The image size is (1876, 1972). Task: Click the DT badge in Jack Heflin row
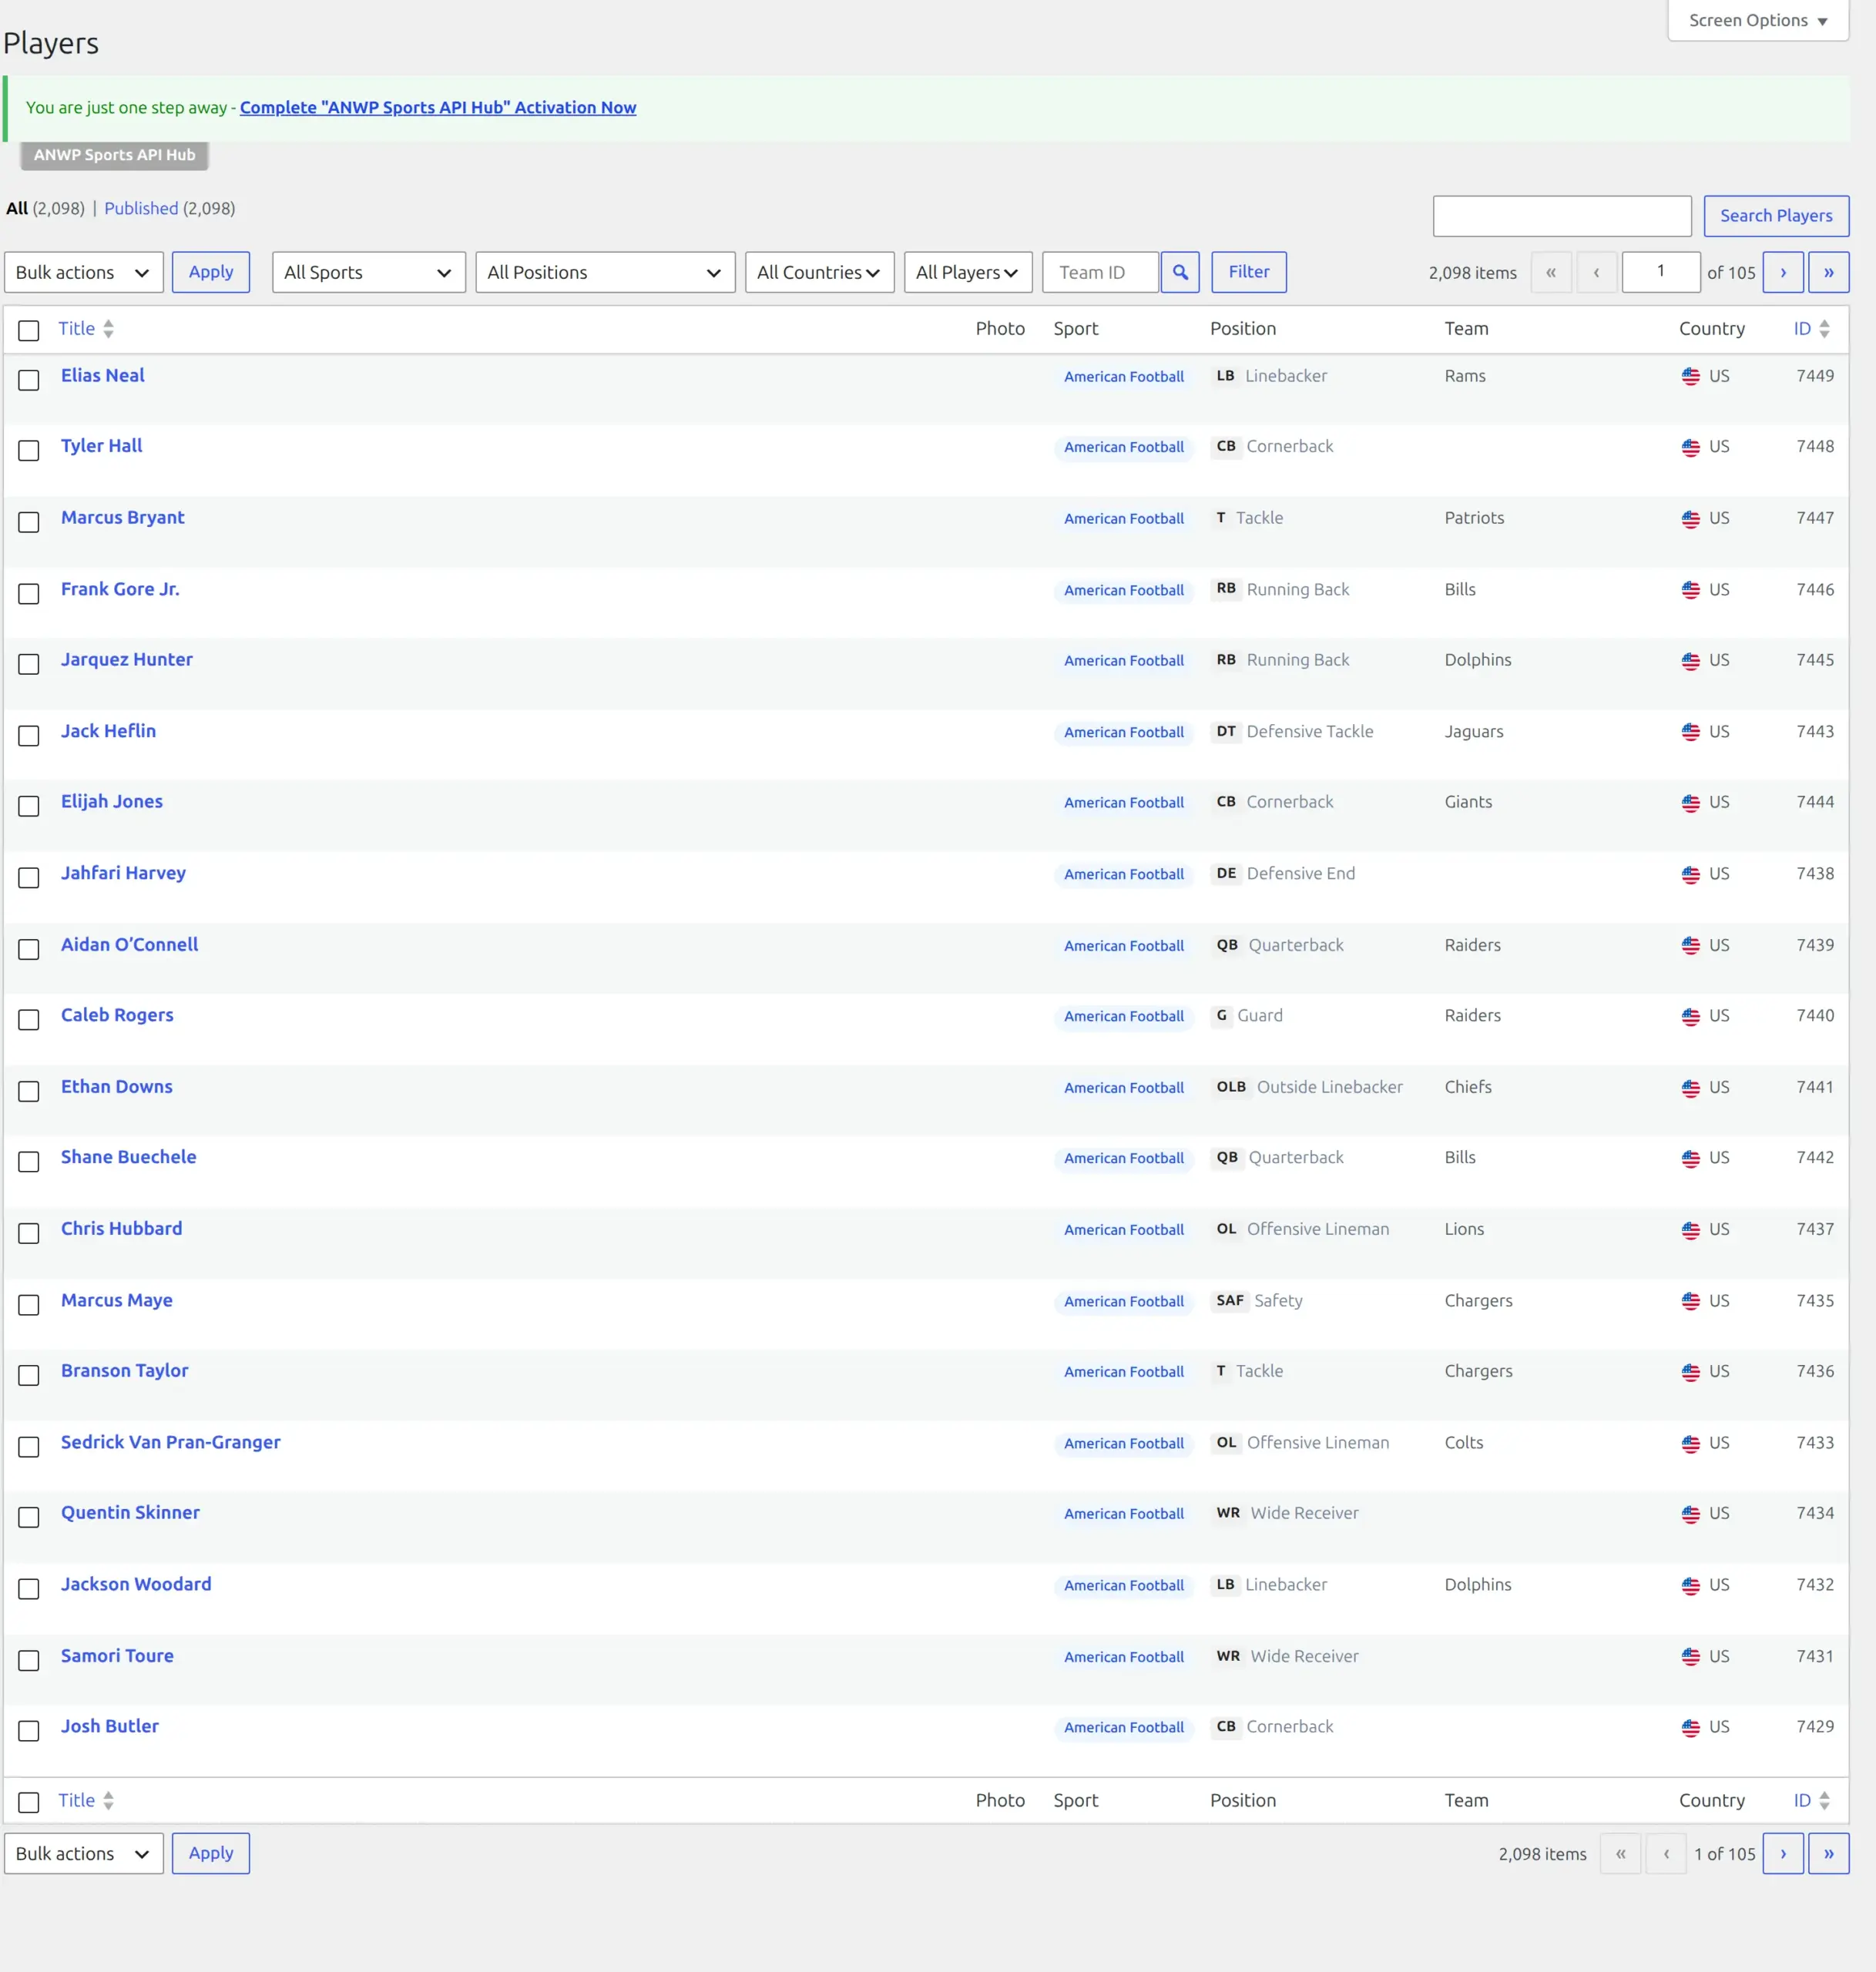[1226, 731]
